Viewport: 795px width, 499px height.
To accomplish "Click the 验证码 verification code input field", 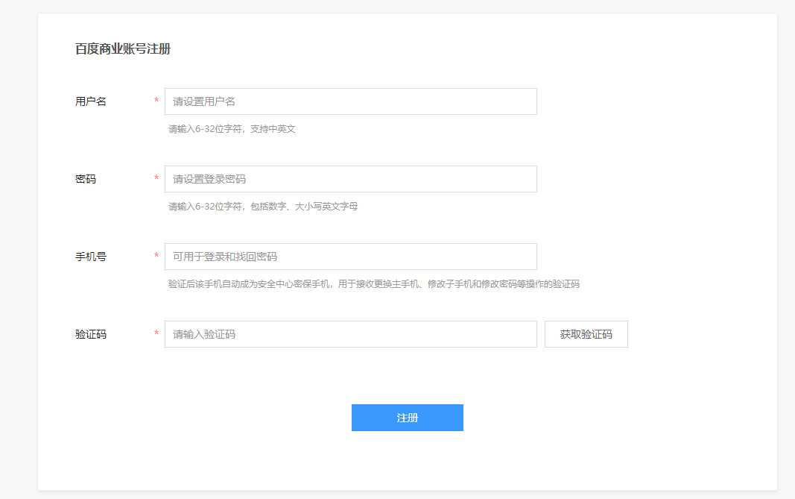I will pos(350,334).
